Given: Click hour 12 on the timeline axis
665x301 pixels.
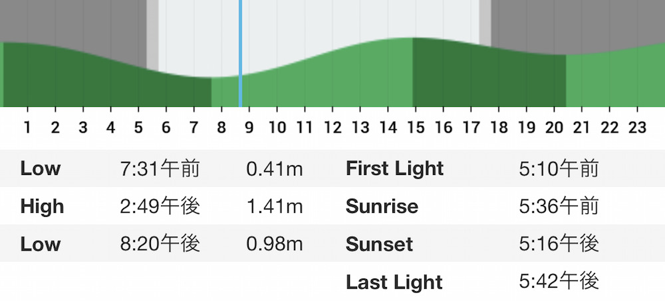Looking at the screenshot, I should click(332, 127).
